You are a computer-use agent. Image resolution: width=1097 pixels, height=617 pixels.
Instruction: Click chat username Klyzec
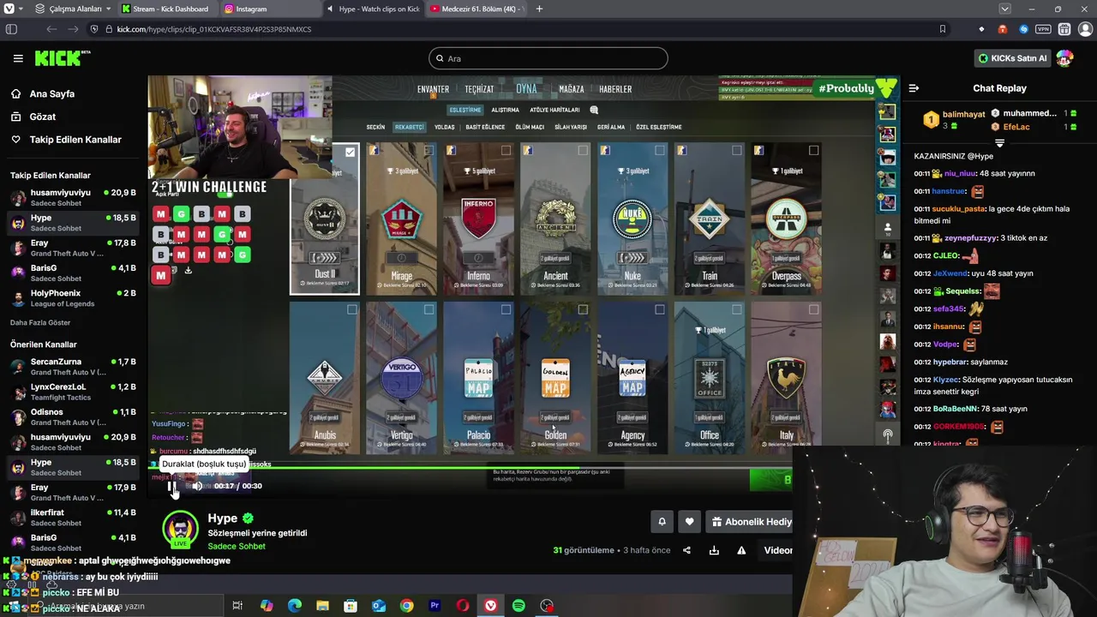pos(946,380)
